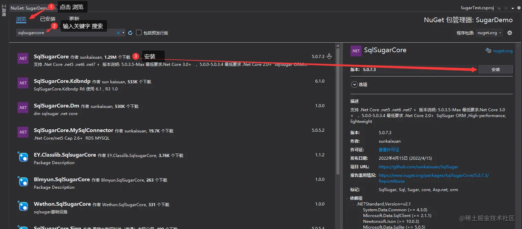522x229 pixels.
Task: Click the author name sunkaixuan in details
Action: pyautogui.click(x=389, y=141)
